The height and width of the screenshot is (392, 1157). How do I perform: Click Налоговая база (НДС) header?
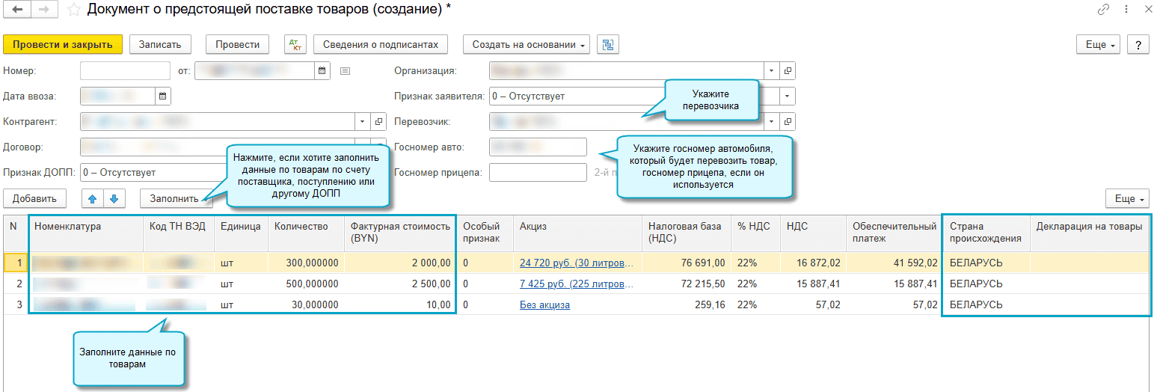687,233
